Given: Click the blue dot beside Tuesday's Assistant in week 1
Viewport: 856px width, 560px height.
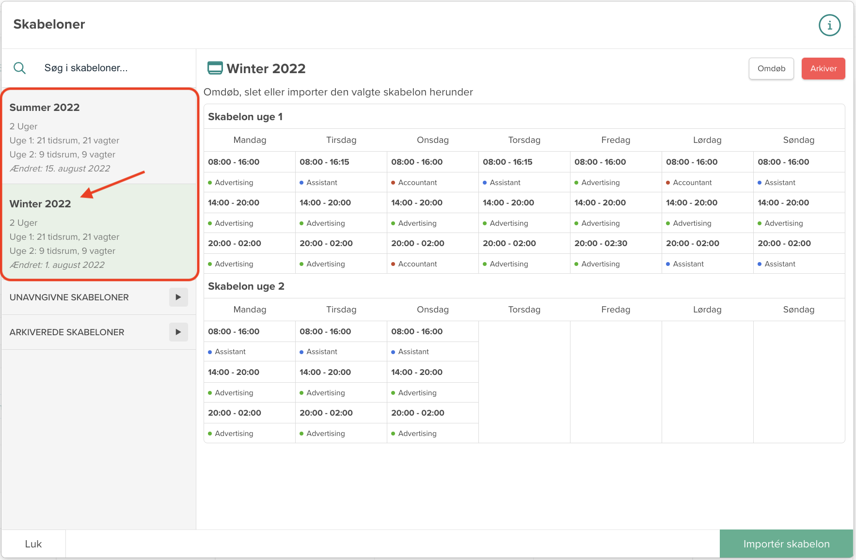Looking at the screenshot, I should (x=301, y=183).
